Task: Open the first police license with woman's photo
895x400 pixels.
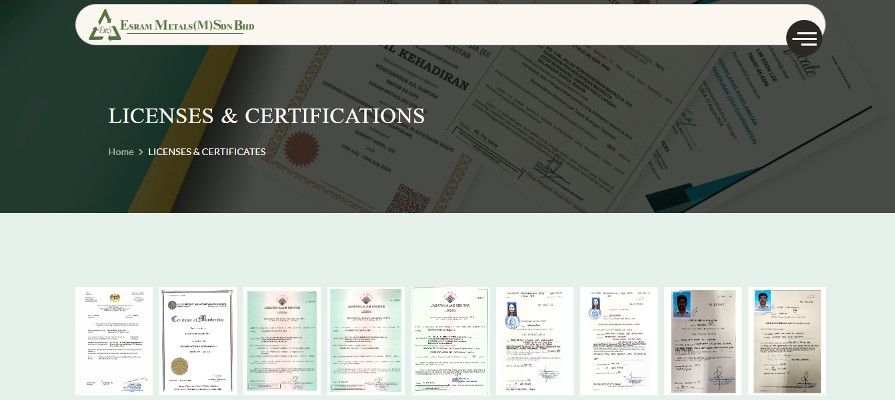Action: pos(534,340)
